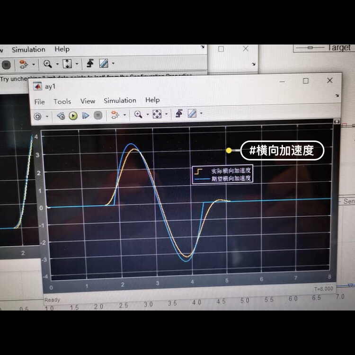The width and height of the screenshot is (355, 355).
Task: Expand the zoom tool dropdown arrow in ay1
Action: coord(148,115)
